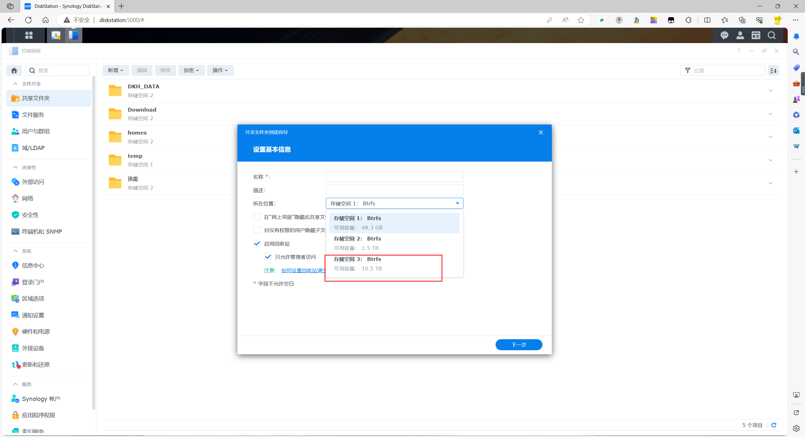
Task: Click the sidebar vertical scrollbar
Action: [x=93, y=242]
